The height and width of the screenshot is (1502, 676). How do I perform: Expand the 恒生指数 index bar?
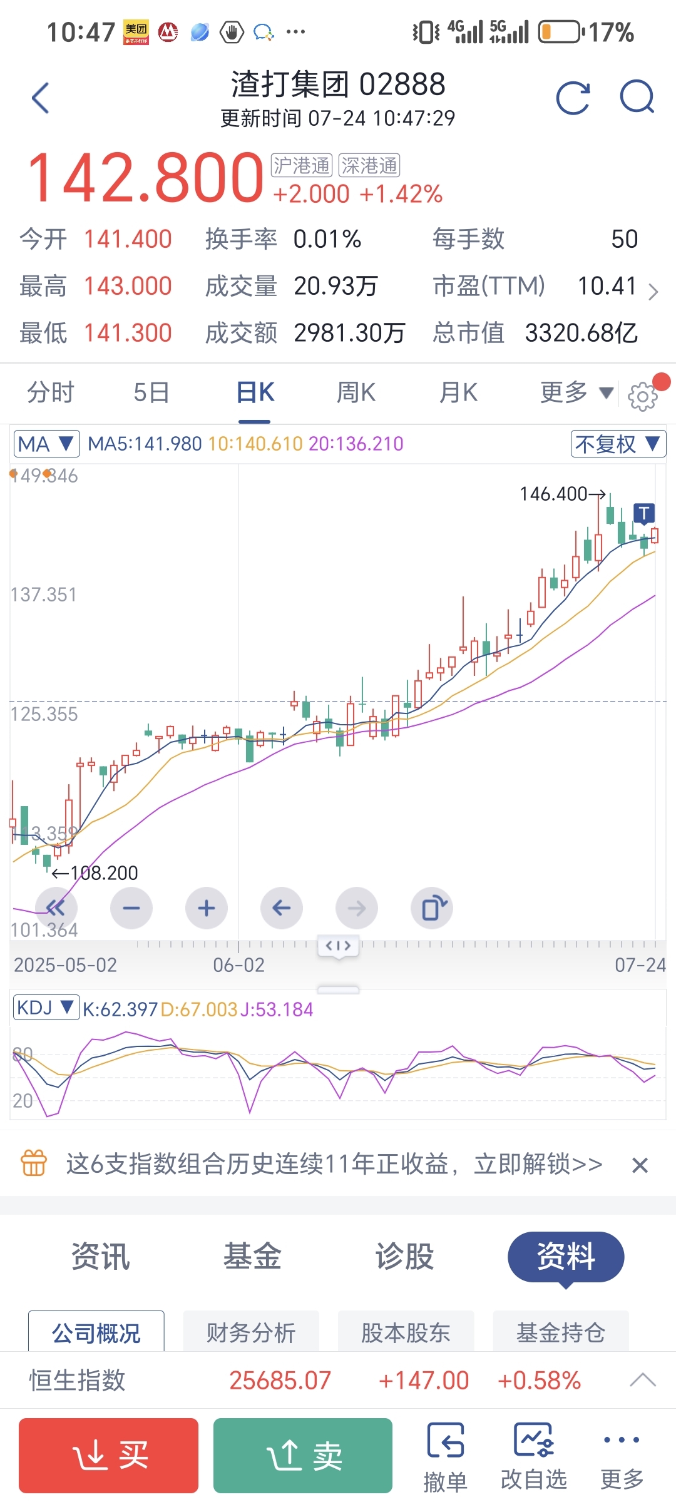643,1380
